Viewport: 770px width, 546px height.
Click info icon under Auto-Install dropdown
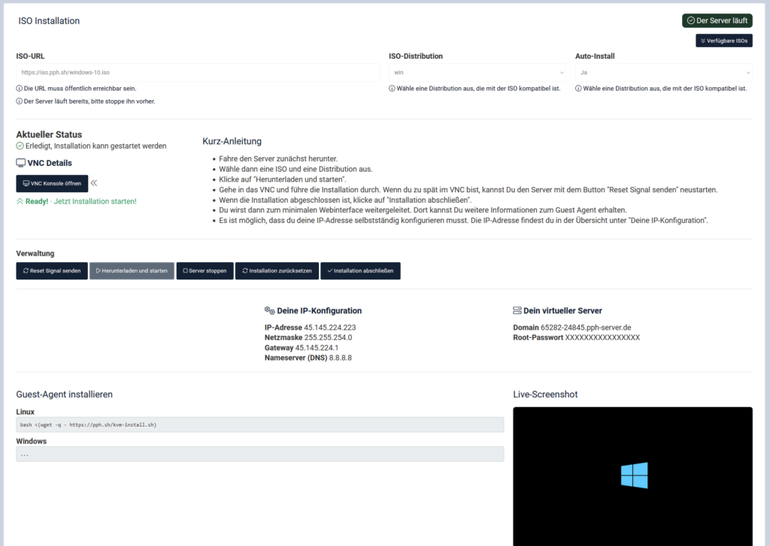578,89
